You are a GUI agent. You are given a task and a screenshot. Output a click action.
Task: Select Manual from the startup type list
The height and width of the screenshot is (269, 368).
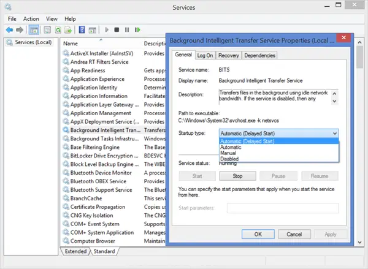[230, 153]
